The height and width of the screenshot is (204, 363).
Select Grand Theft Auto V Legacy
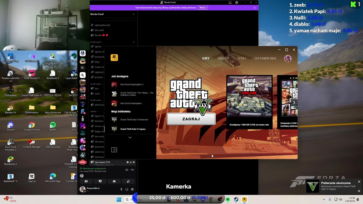[132, 129]
